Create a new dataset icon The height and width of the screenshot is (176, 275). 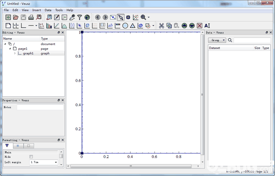pyautogui.click(x=64, y=17)
